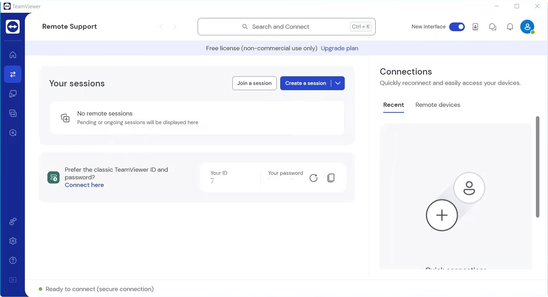Go forward with the right navigation arrow
Screen dimensions: 548x297
175,27
